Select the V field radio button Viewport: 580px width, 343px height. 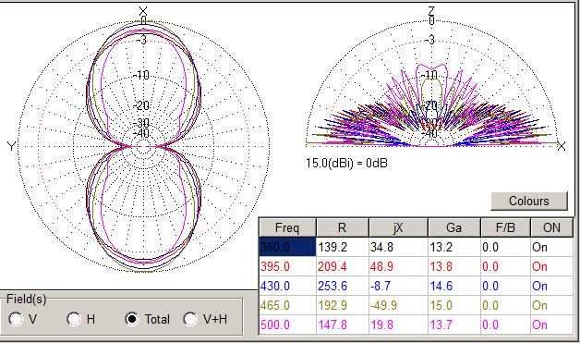[15, 319]
